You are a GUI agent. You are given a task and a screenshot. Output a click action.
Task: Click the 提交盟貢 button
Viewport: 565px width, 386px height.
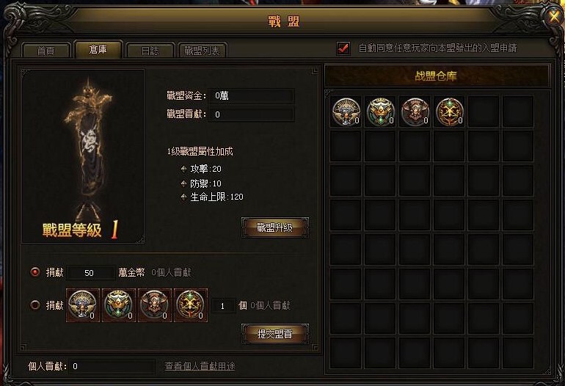tap(274, 334)
